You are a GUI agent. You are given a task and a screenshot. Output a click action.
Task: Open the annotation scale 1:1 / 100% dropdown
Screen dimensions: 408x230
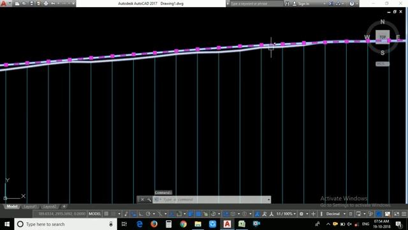pyautogui.click(x=286, y=214)
